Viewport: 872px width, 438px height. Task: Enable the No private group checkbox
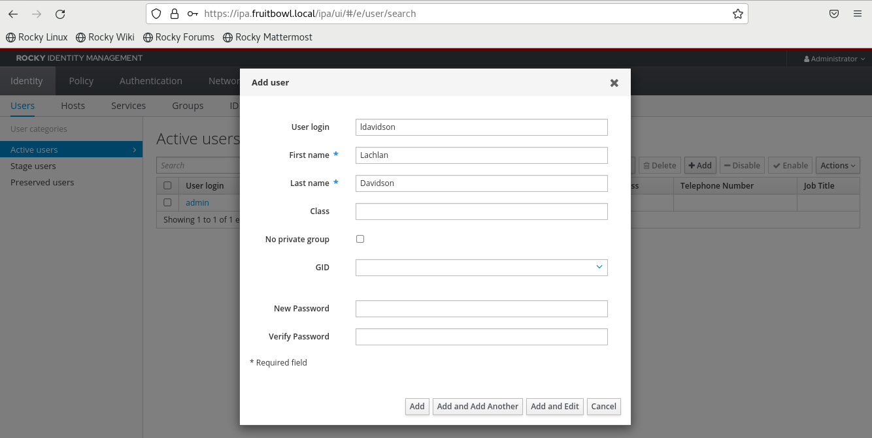360,239
